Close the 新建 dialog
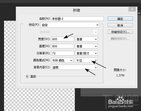 tap(132, 9)
